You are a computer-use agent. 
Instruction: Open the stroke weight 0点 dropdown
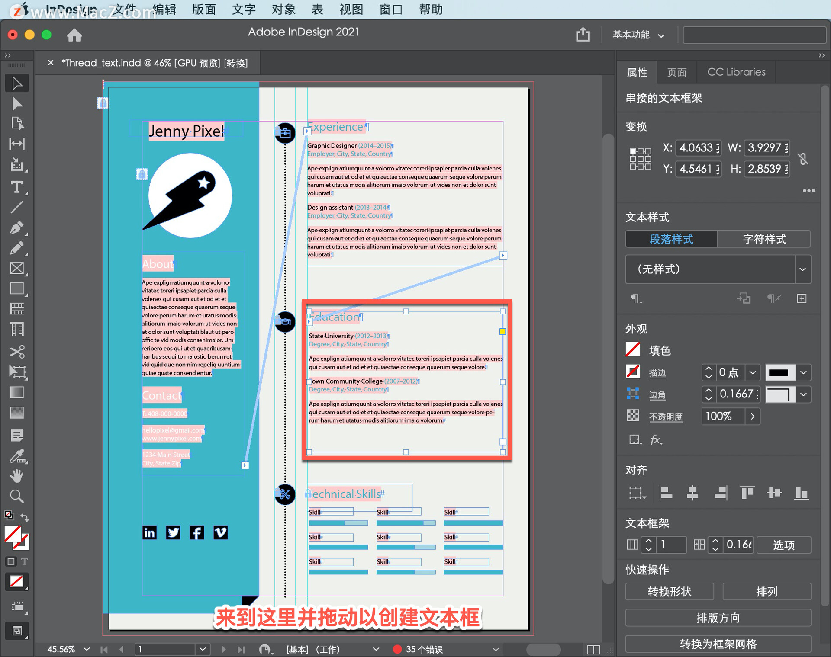(753, 372)
